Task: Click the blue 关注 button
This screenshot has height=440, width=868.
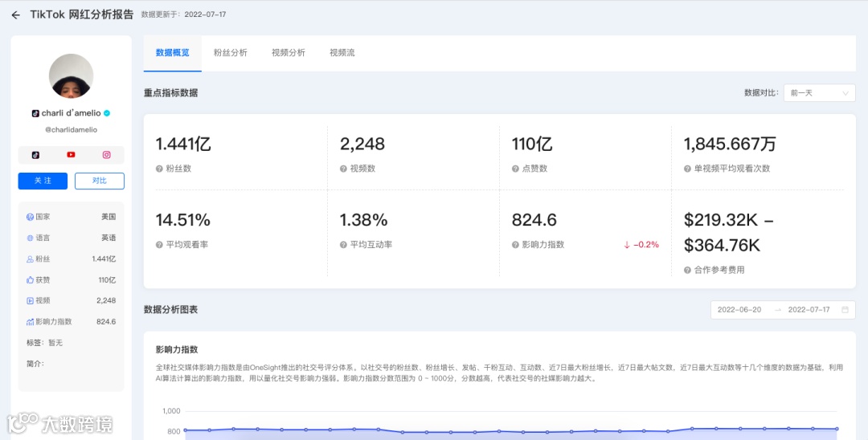Action: (43, 181)
